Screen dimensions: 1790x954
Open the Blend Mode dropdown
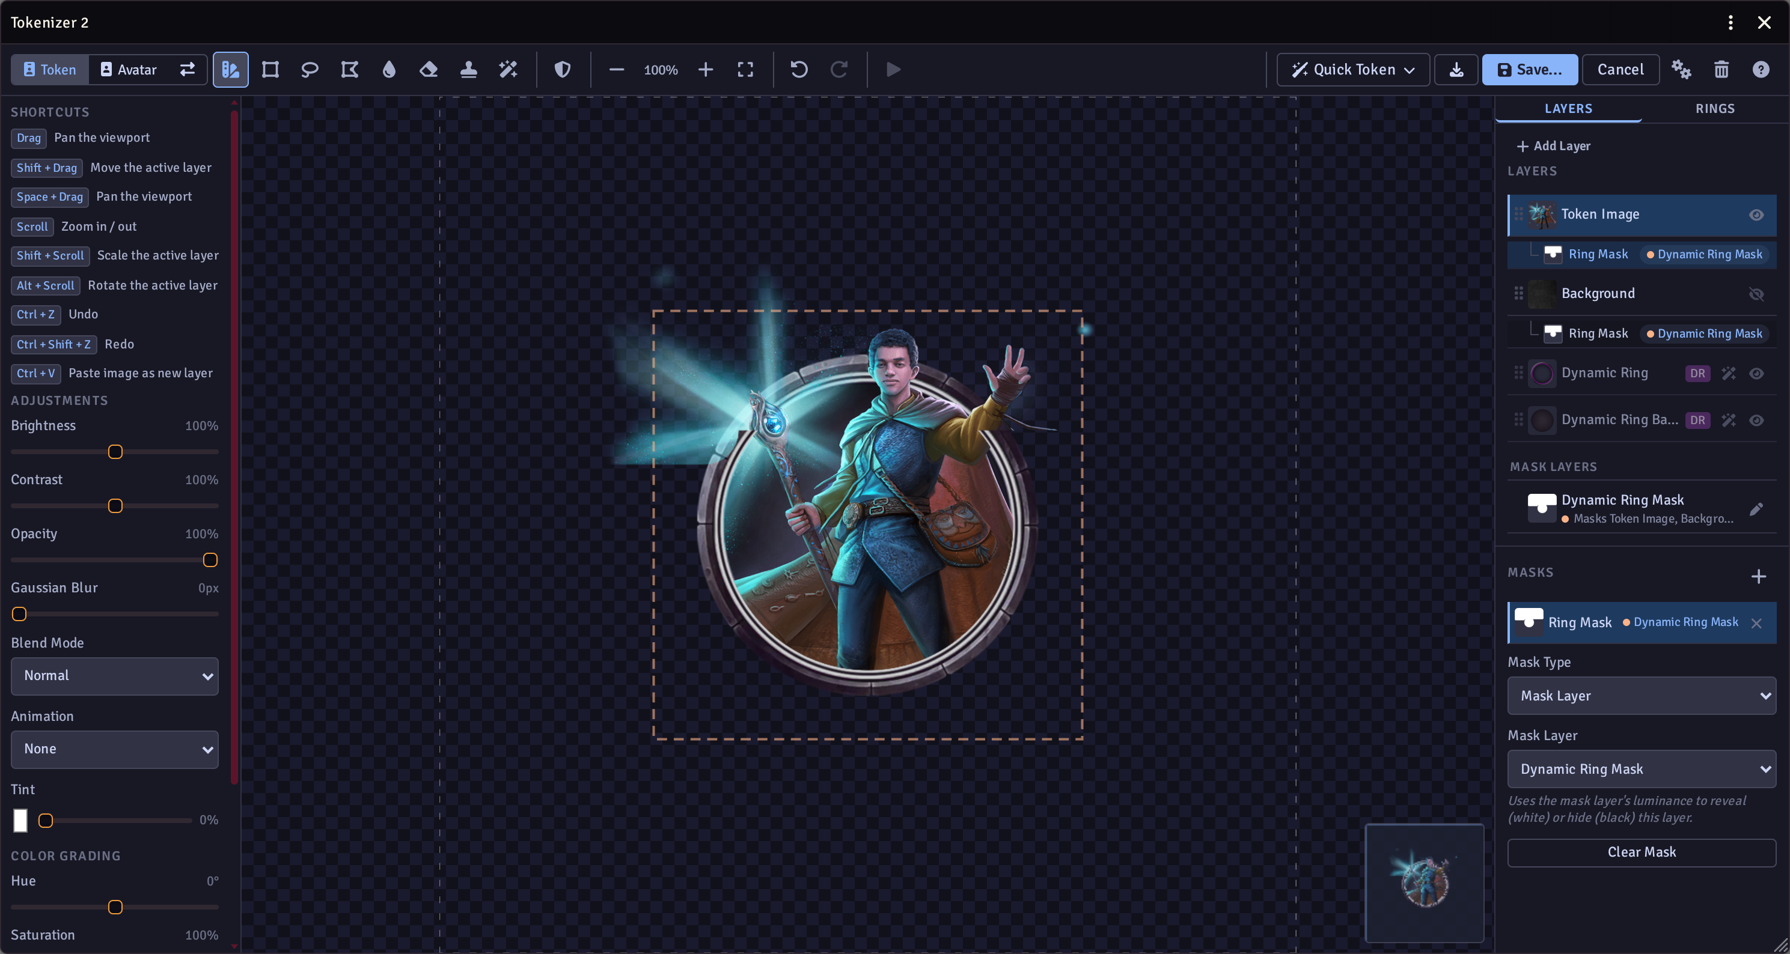(x=115, y=676)
